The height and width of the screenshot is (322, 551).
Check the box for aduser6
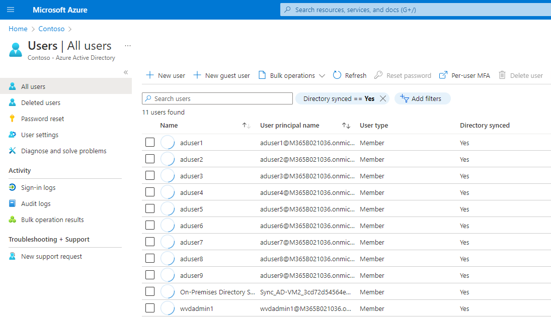[x=150, y=225]
